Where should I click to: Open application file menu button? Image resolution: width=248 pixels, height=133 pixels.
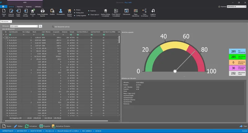click(x=3, y=6)
